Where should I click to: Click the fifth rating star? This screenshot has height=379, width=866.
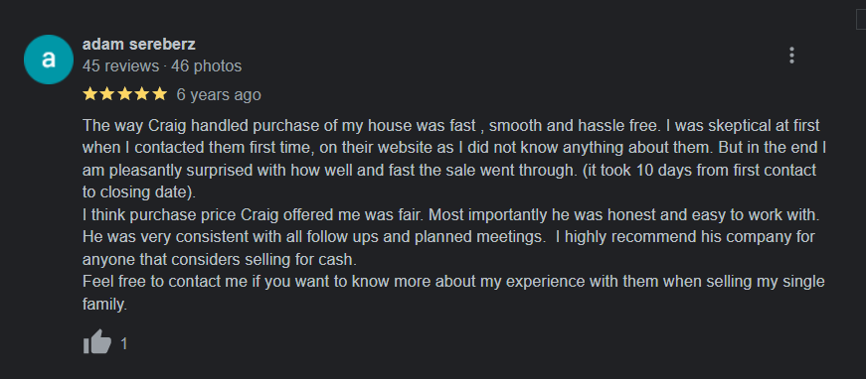tap(160, 94)
